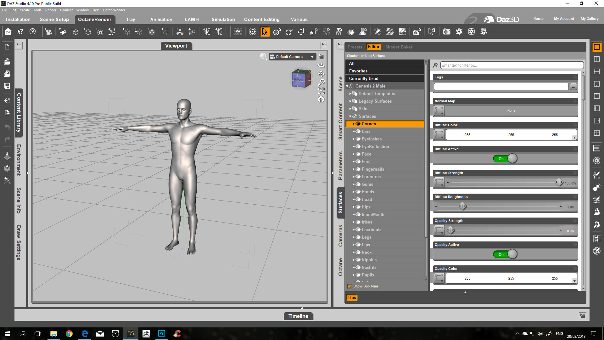The width and height of the screenshot is (604, 340).
Task: Click the surface filter text field
Action: (x=512, y=65)
